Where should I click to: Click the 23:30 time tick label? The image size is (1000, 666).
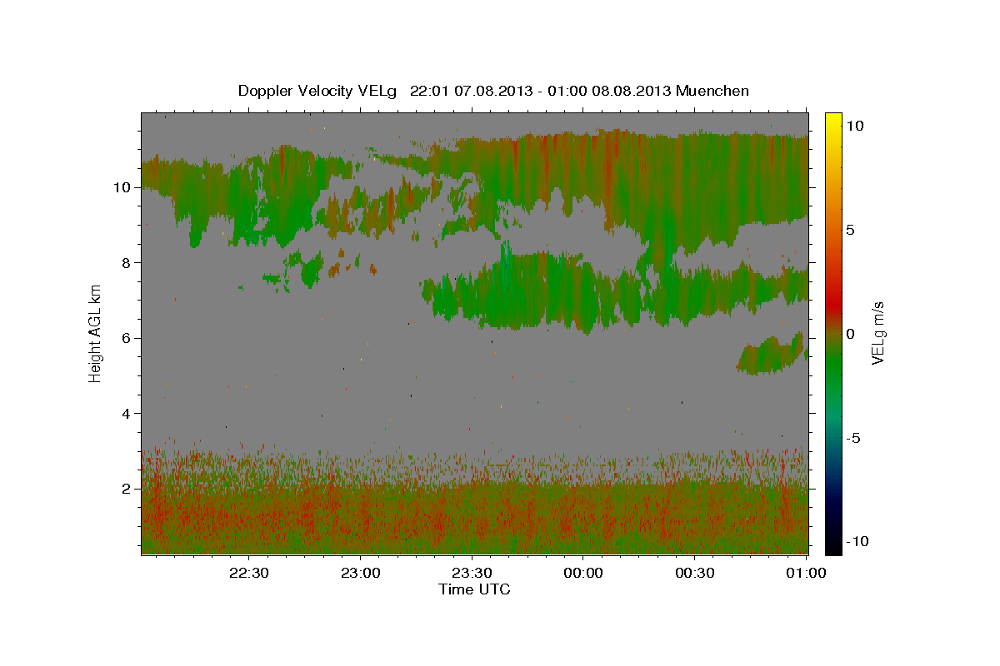click(472, 573)
